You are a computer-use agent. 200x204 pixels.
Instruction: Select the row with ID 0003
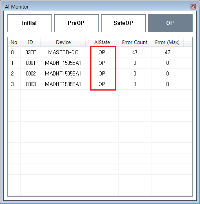tap(100, 84)
